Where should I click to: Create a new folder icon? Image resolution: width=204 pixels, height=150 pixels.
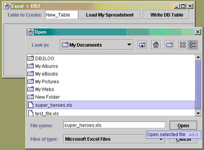click(170, 45)
